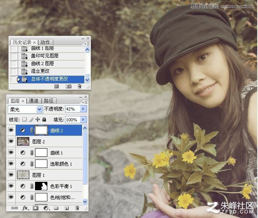The width and height of the screenshot is (258, 218).
Task: Delete layer trash icon in Layers panel
Action: pyautogui.click(x=77, y=208)
